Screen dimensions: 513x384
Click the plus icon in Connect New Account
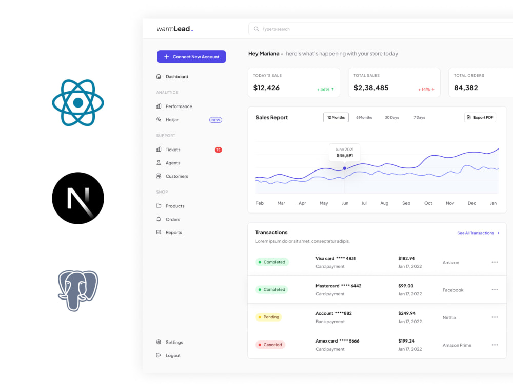167,57
